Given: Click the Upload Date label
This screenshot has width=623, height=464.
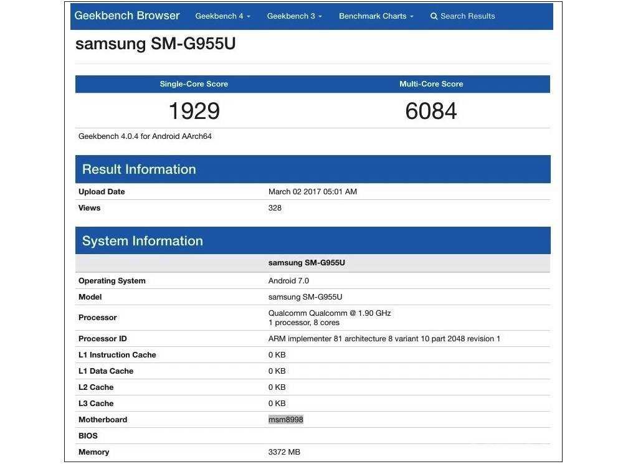Looking at the screenshot, I should (102, 191).
